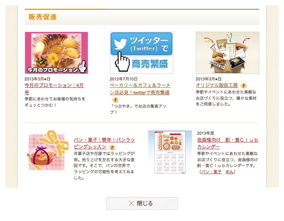
Task: Click the pointing hand cursor graphic in the Twitter banner
Action: tap(122, 62)
